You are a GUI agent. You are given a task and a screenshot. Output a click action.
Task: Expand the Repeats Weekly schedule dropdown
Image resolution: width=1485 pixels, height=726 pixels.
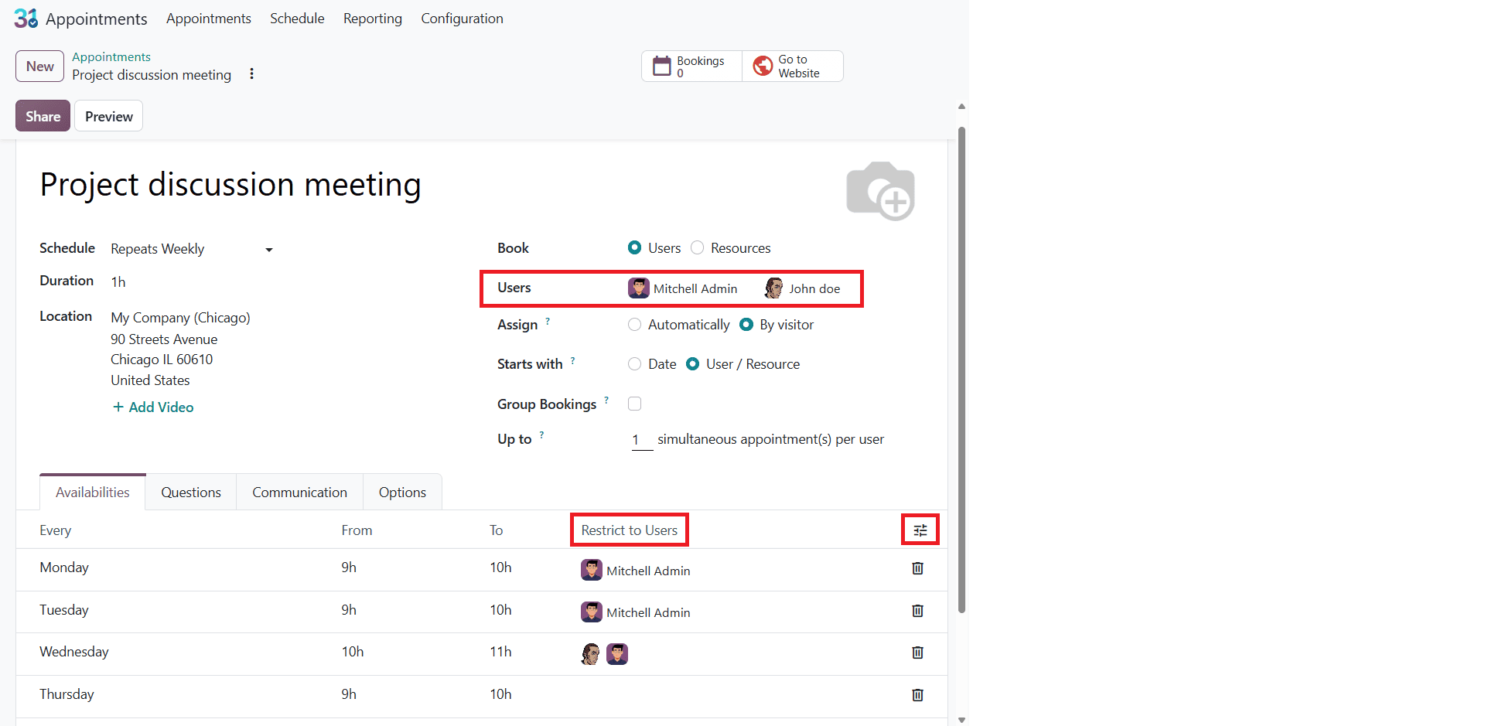point(193,249)
